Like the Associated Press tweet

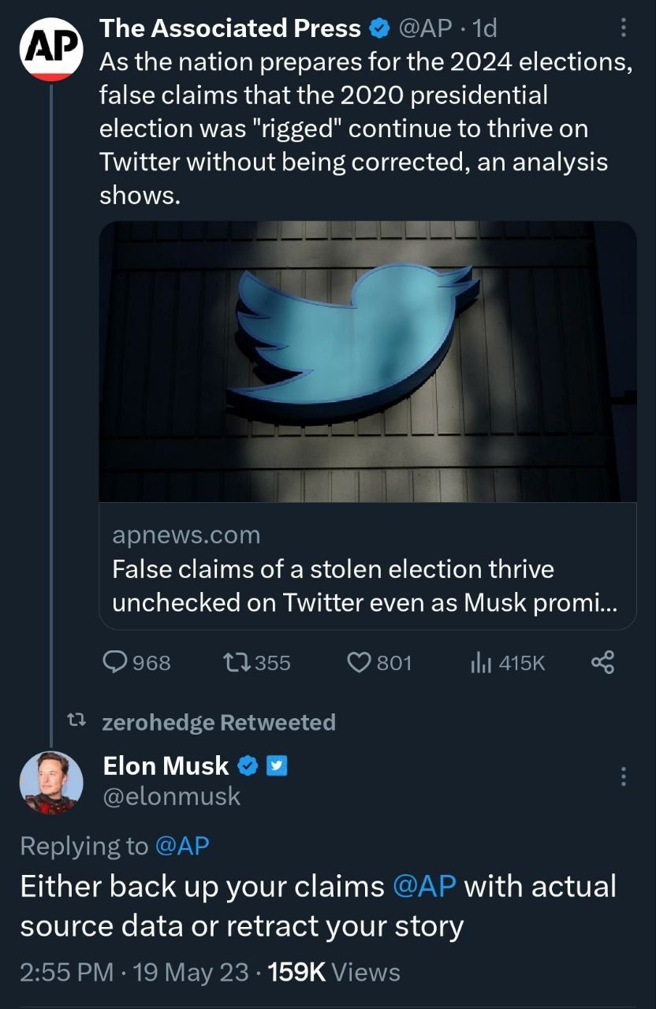pyautogui.click(x=360, y=663)
